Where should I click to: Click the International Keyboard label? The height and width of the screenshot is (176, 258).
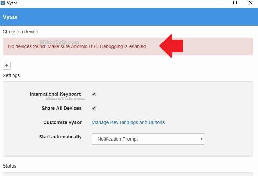coord(56,94)
